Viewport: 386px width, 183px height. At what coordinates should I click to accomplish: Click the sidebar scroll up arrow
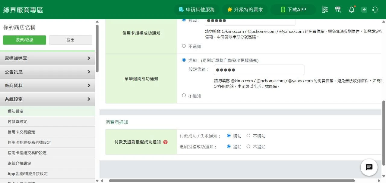[97, 22]
